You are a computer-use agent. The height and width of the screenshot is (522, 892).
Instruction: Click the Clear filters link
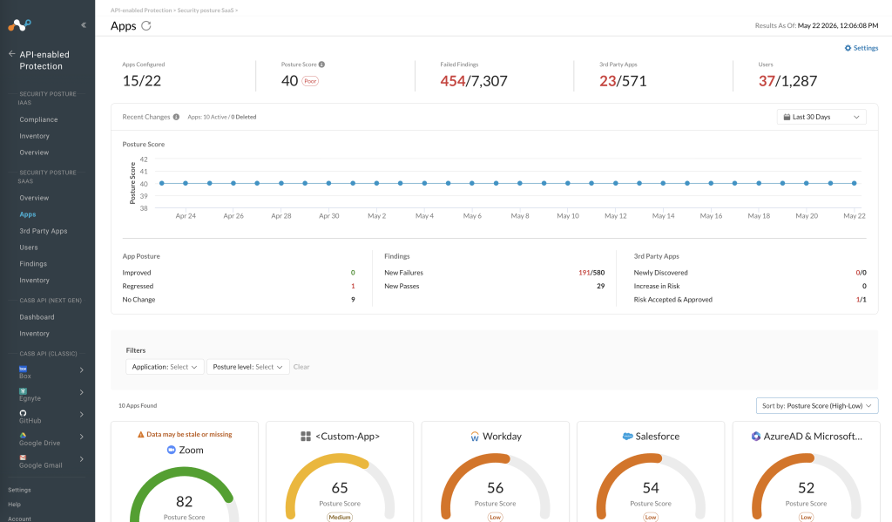pyautogui.click(x=301, y=367)
